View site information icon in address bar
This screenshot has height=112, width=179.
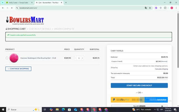tap(17, 8)
